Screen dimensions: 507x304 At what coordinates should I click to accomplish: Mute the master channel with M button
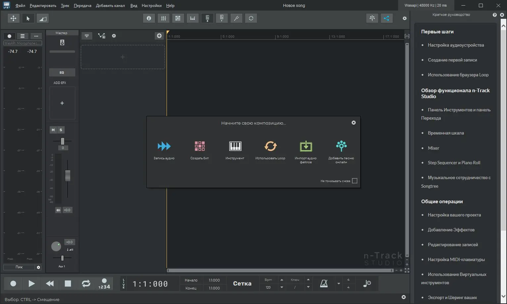[x=53, y=130]
